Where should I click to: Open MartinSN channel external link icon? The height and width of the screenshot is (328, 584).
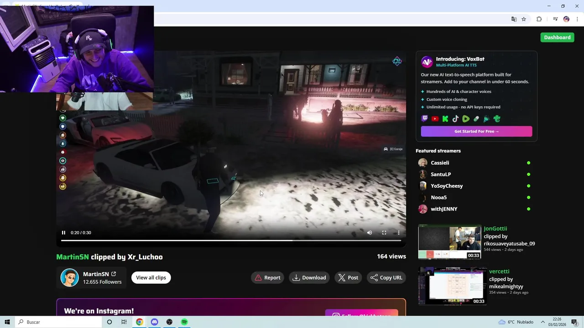tap(114, 274)
